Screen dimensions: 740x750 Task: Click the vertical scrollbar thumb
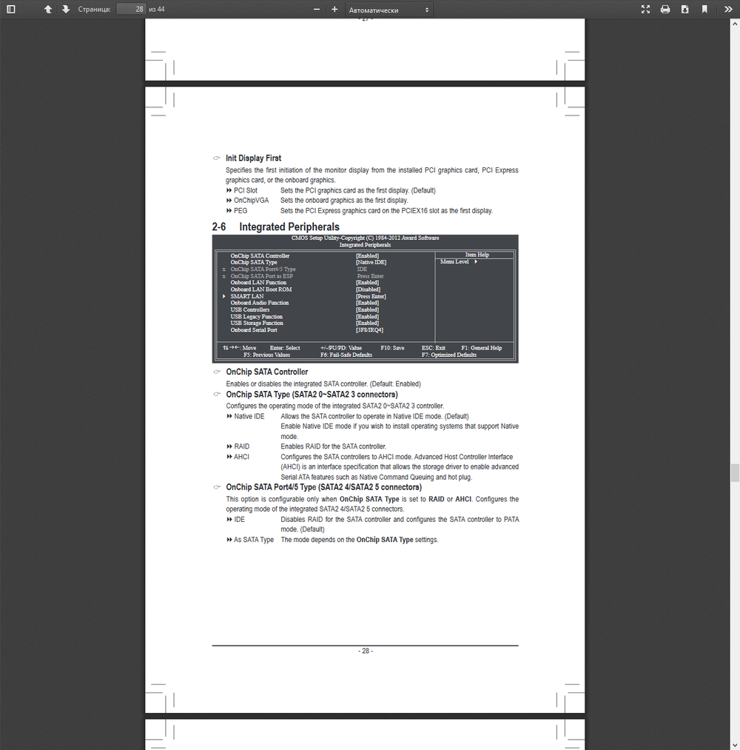click(735, 473)
